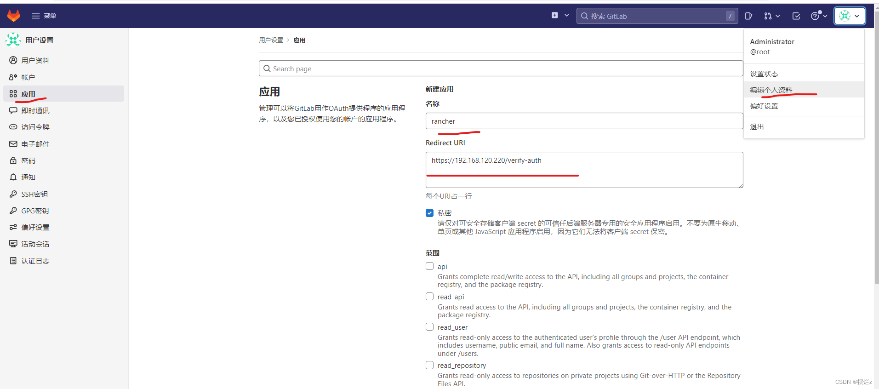
Task: Click the GPG密钥 key icon
Action: [13, 211]
